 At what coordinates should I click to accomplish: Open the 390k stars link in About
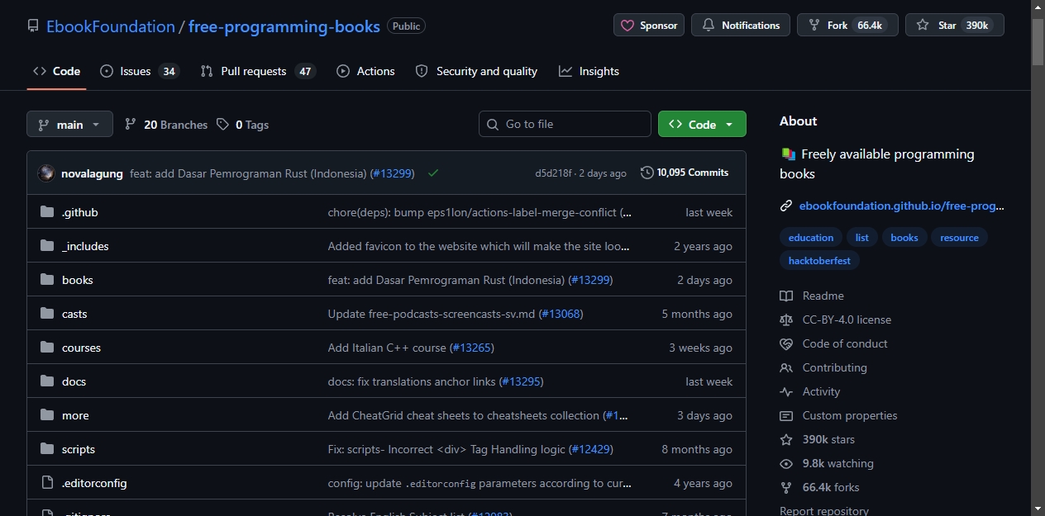[828, 439]
